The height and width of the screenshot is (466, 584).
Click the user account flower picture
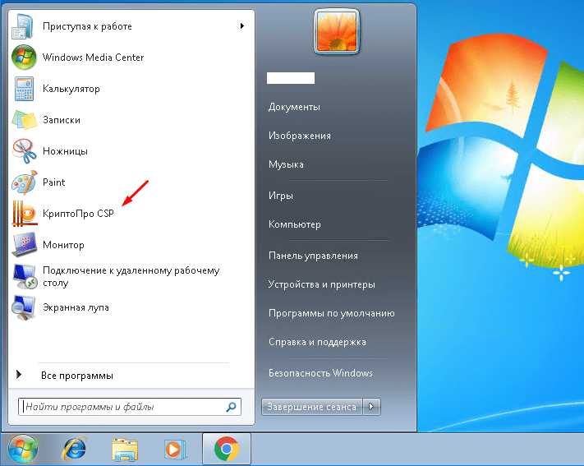[x=337, y=32]
